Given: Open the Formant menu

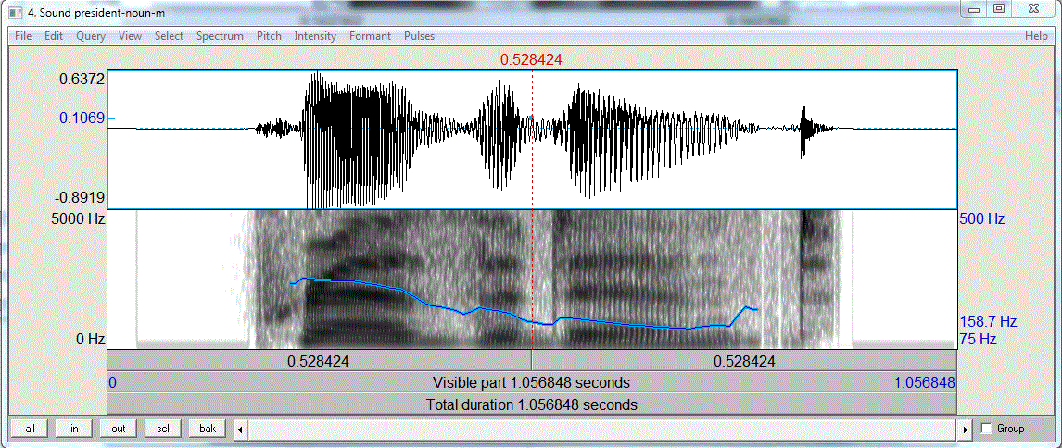Looking at the screenshot, I should [370, 36].
